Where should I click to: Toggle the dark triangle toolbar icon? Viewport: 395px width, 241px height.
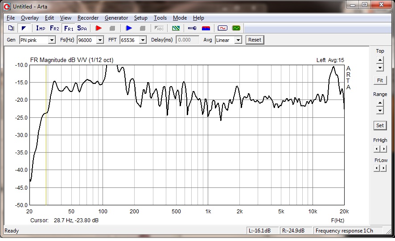[x=24, y=28]
